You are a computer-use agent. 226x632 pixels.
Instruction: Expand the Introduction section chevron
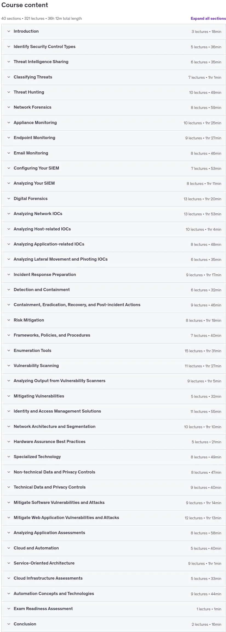[x=9, y=31]
